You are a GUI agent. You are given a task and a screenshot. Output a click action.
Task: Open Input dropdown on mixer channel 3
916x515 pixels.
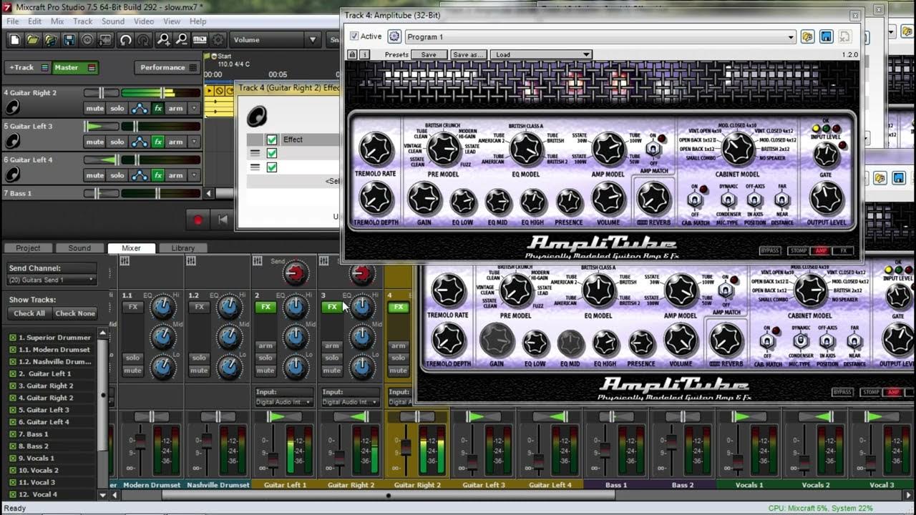click(350, 402)
